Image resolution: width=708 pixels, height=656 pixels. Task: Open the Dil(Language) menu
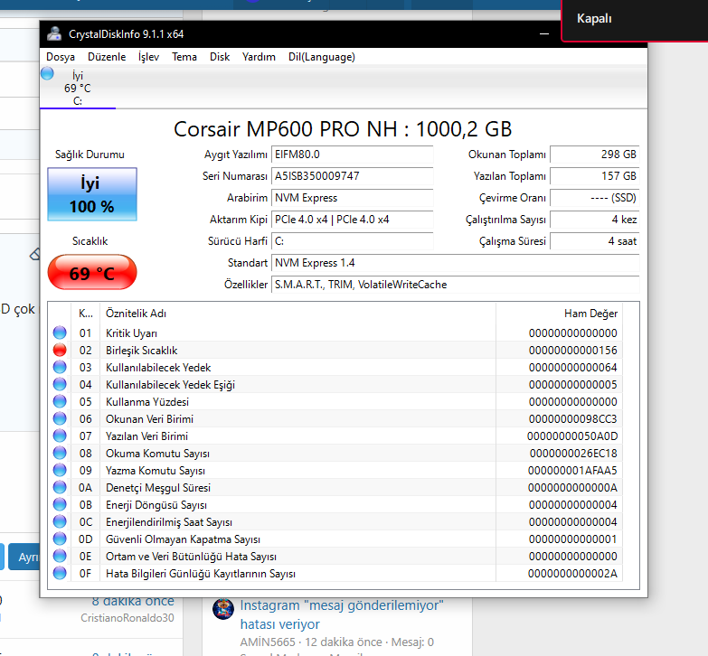coord(322,57)
